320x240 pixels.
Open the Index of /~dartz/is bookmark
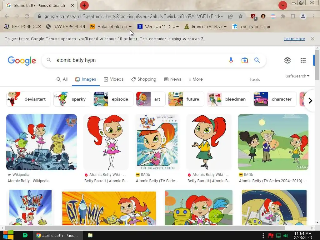click(x=206, y=27)
